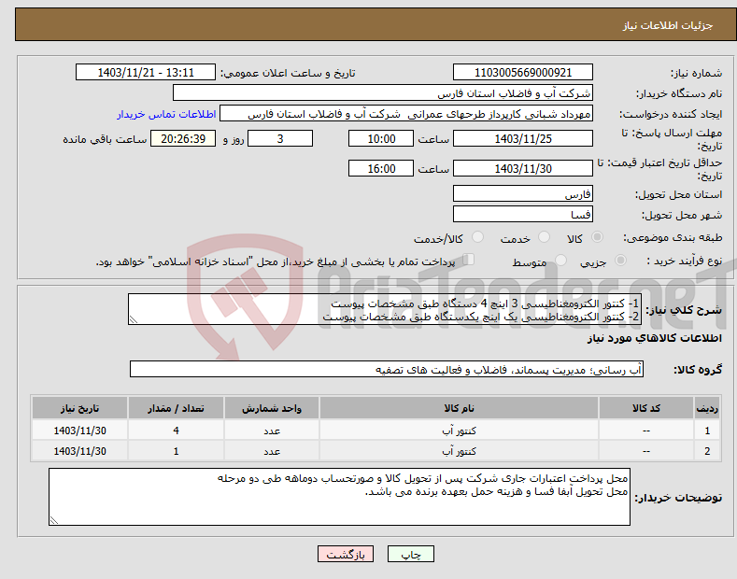Click the تاریخ نیاز column header

pyautogui.click(x=79, y=408)
